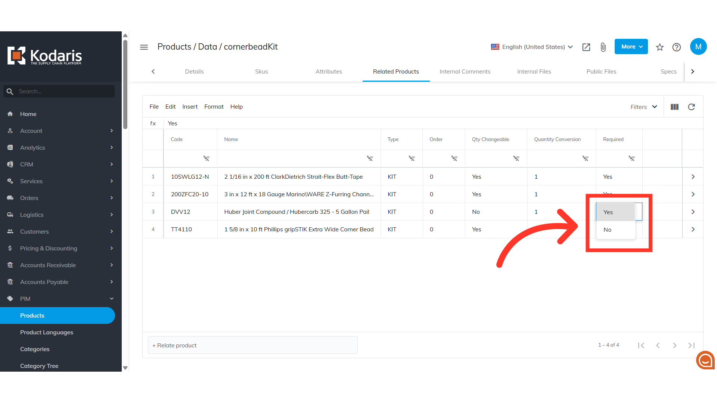
Task: Click the Relate product input field
Action: click(253, 346)
